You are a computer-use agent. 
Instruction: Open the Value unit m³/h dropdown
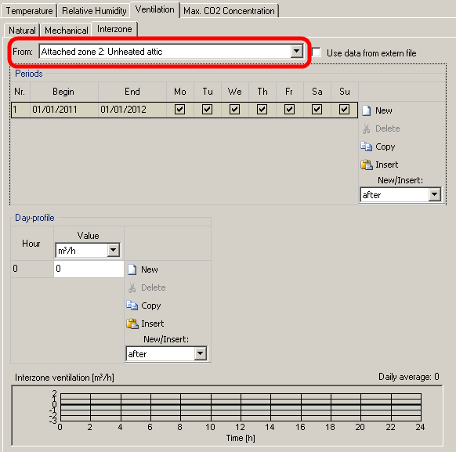click(x=113, y=250)
